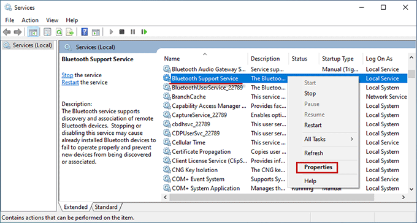
Task: Click the Back arrow toolbar icon
Action: coord(7,32)
